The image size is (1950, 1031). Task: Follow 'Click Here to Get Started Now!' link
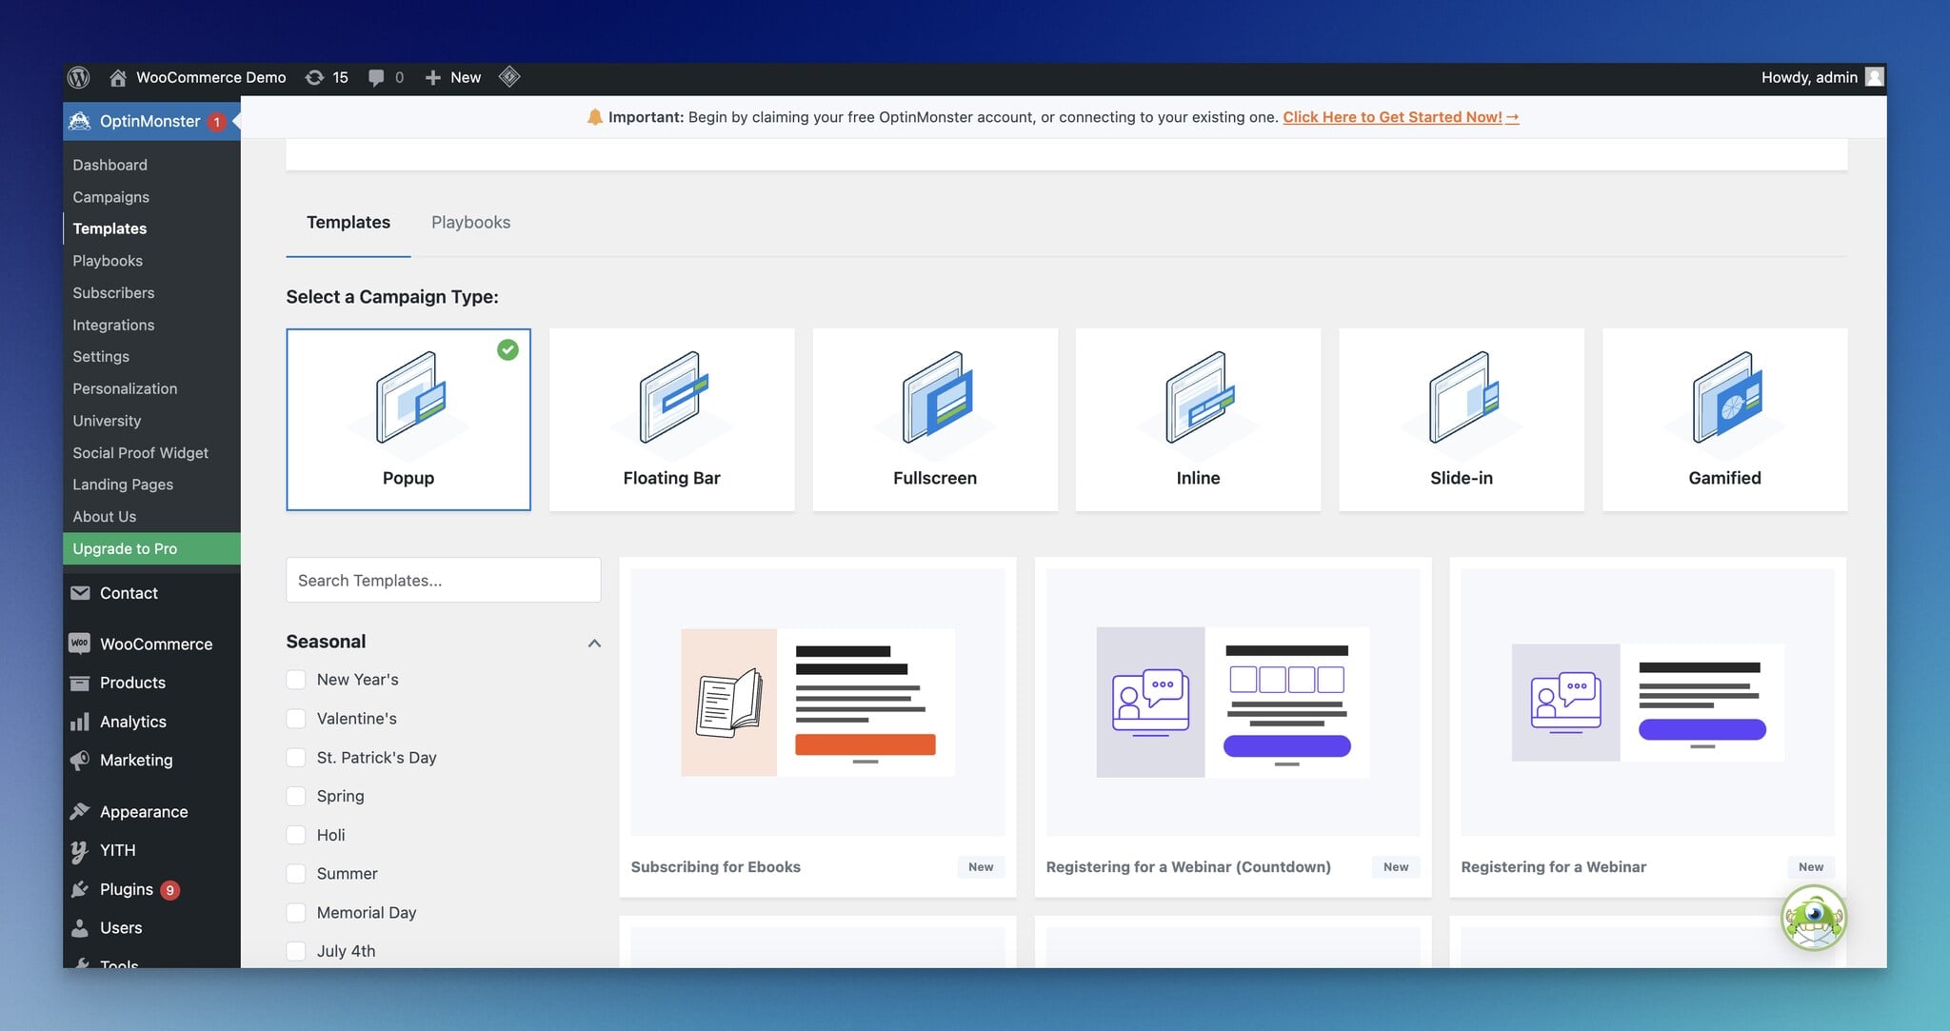pyautogui.click(x=1401, y=117)
